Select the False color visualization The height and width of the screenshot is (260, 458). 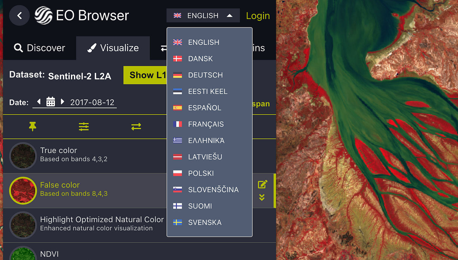[x=139, y=191]
